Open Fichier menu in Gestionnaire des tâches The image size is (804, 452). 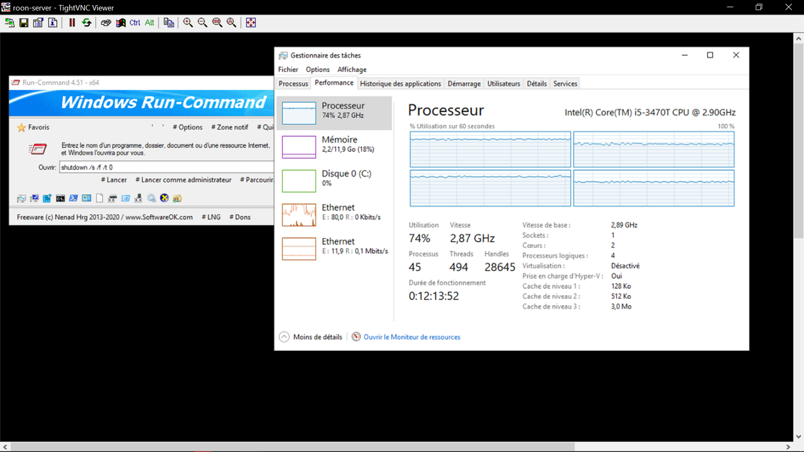288,70
